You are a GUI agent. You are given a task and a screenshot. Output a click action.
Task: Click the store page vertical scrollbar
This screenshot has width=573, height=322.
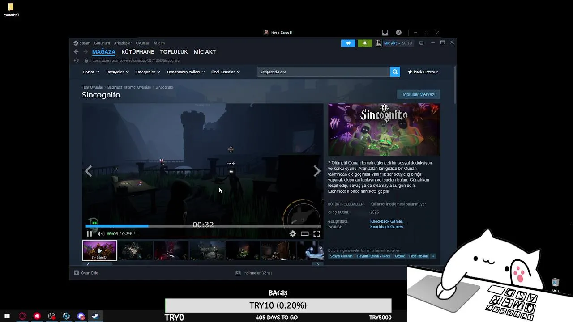coord(455,85)
